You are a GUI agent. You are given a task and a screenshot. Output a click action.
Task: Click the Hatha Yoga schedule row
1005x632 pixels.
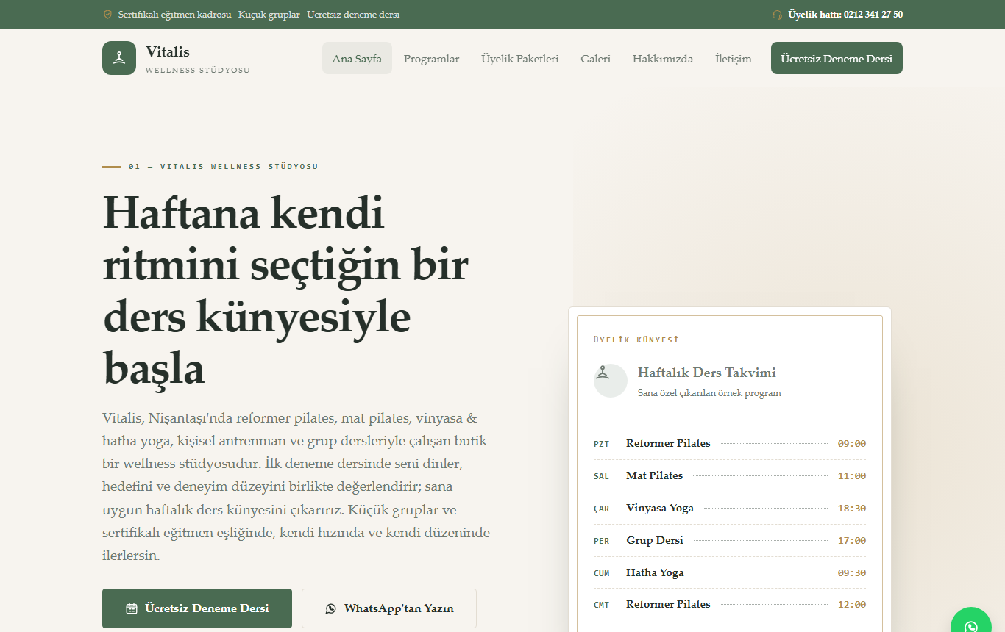point(730,572)
